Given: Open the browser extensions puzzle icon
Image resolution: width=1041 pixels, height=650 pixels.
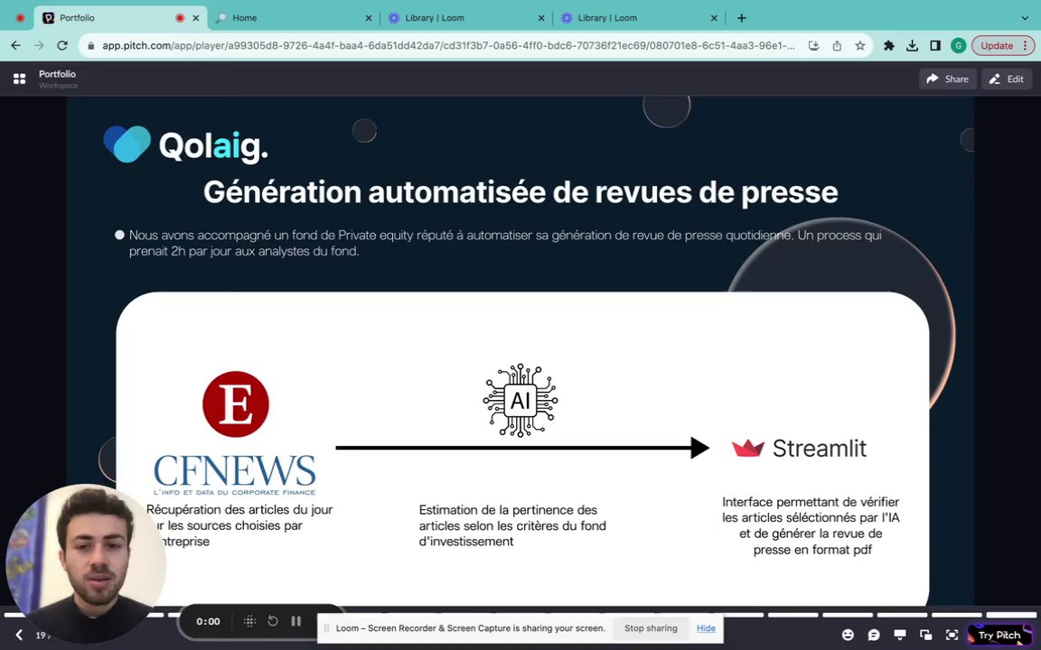Looking at the screenshot, I should pyautogui.click(x=889, y=46).
